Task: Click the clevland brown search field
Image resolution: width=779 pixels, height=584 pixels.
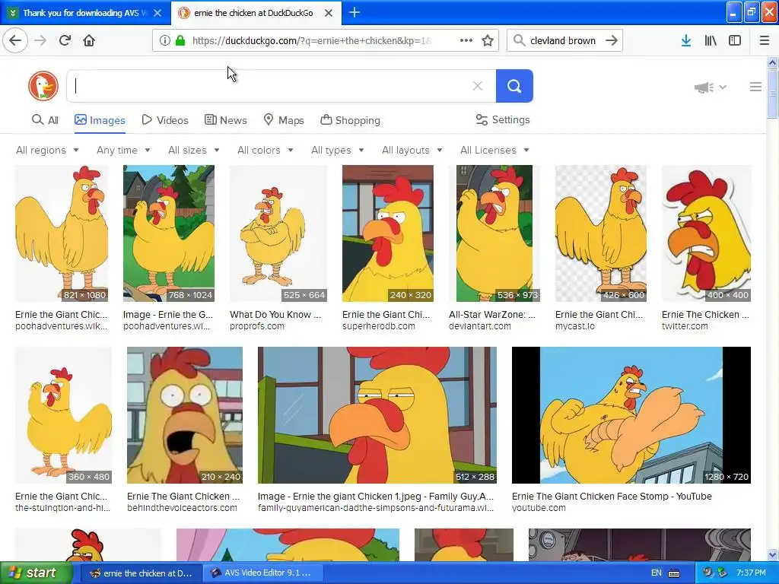Action: tap(563, 40)
